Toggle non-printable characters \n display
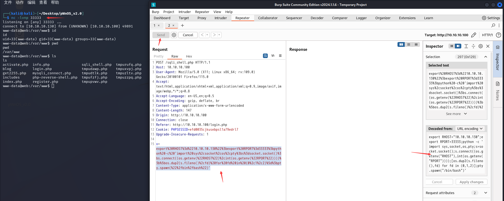 [273, 56]
